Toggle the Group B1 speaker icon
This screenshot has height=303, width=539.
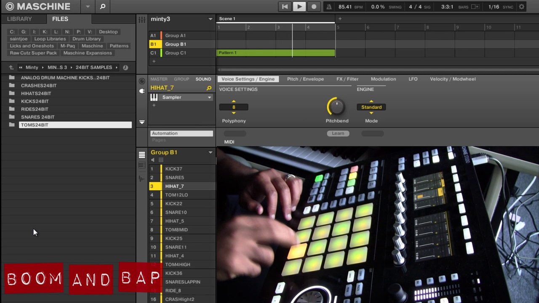(x=153, y=160)
